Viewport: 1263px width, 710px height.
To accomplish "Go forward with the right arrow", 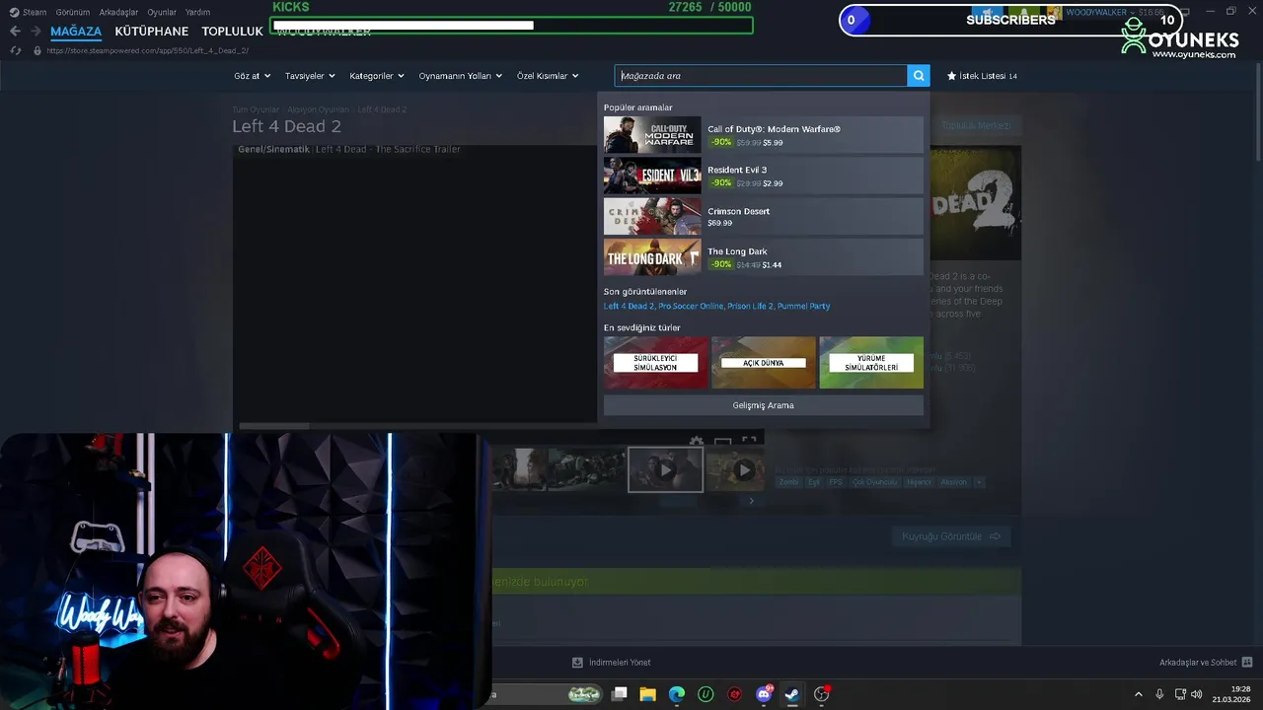I will pyautogui.click(x=36, y=32).
